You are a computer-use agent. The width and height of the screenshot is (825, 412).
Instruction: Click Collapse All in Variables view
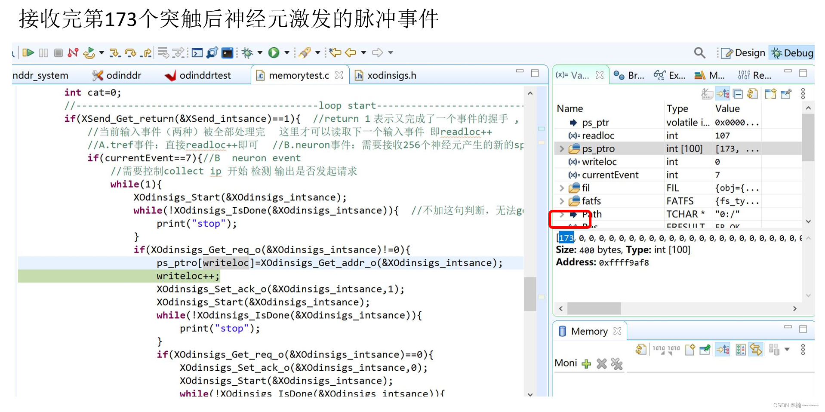click(x=738, y=94)
